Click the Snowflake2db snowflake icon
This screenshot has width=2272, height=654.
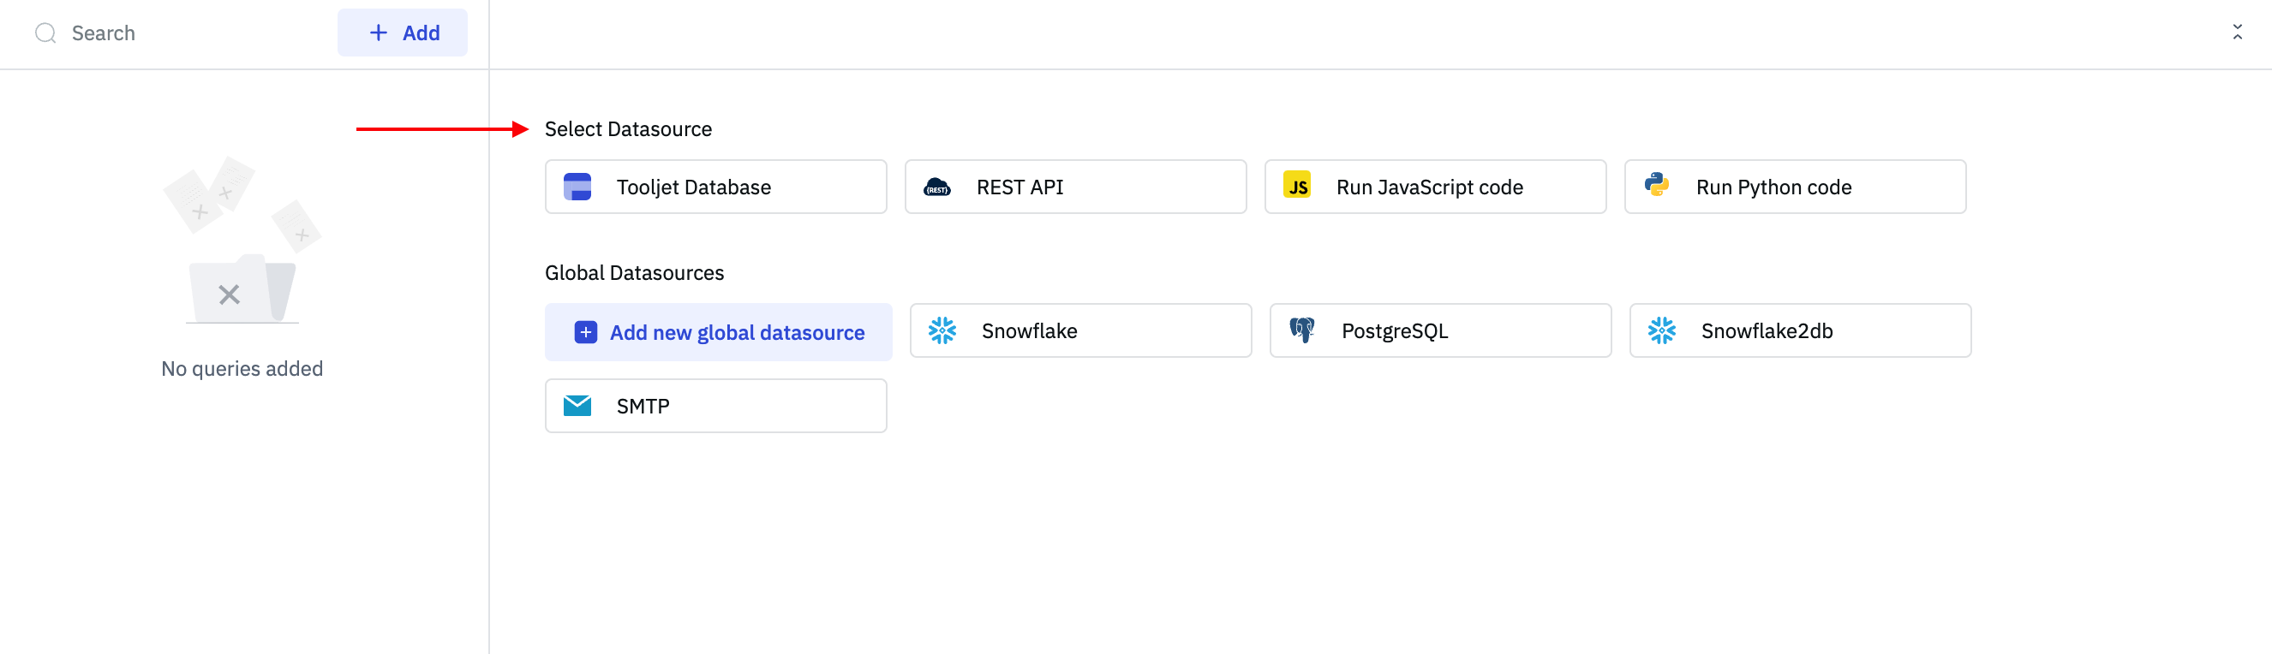pos(1662,330)
